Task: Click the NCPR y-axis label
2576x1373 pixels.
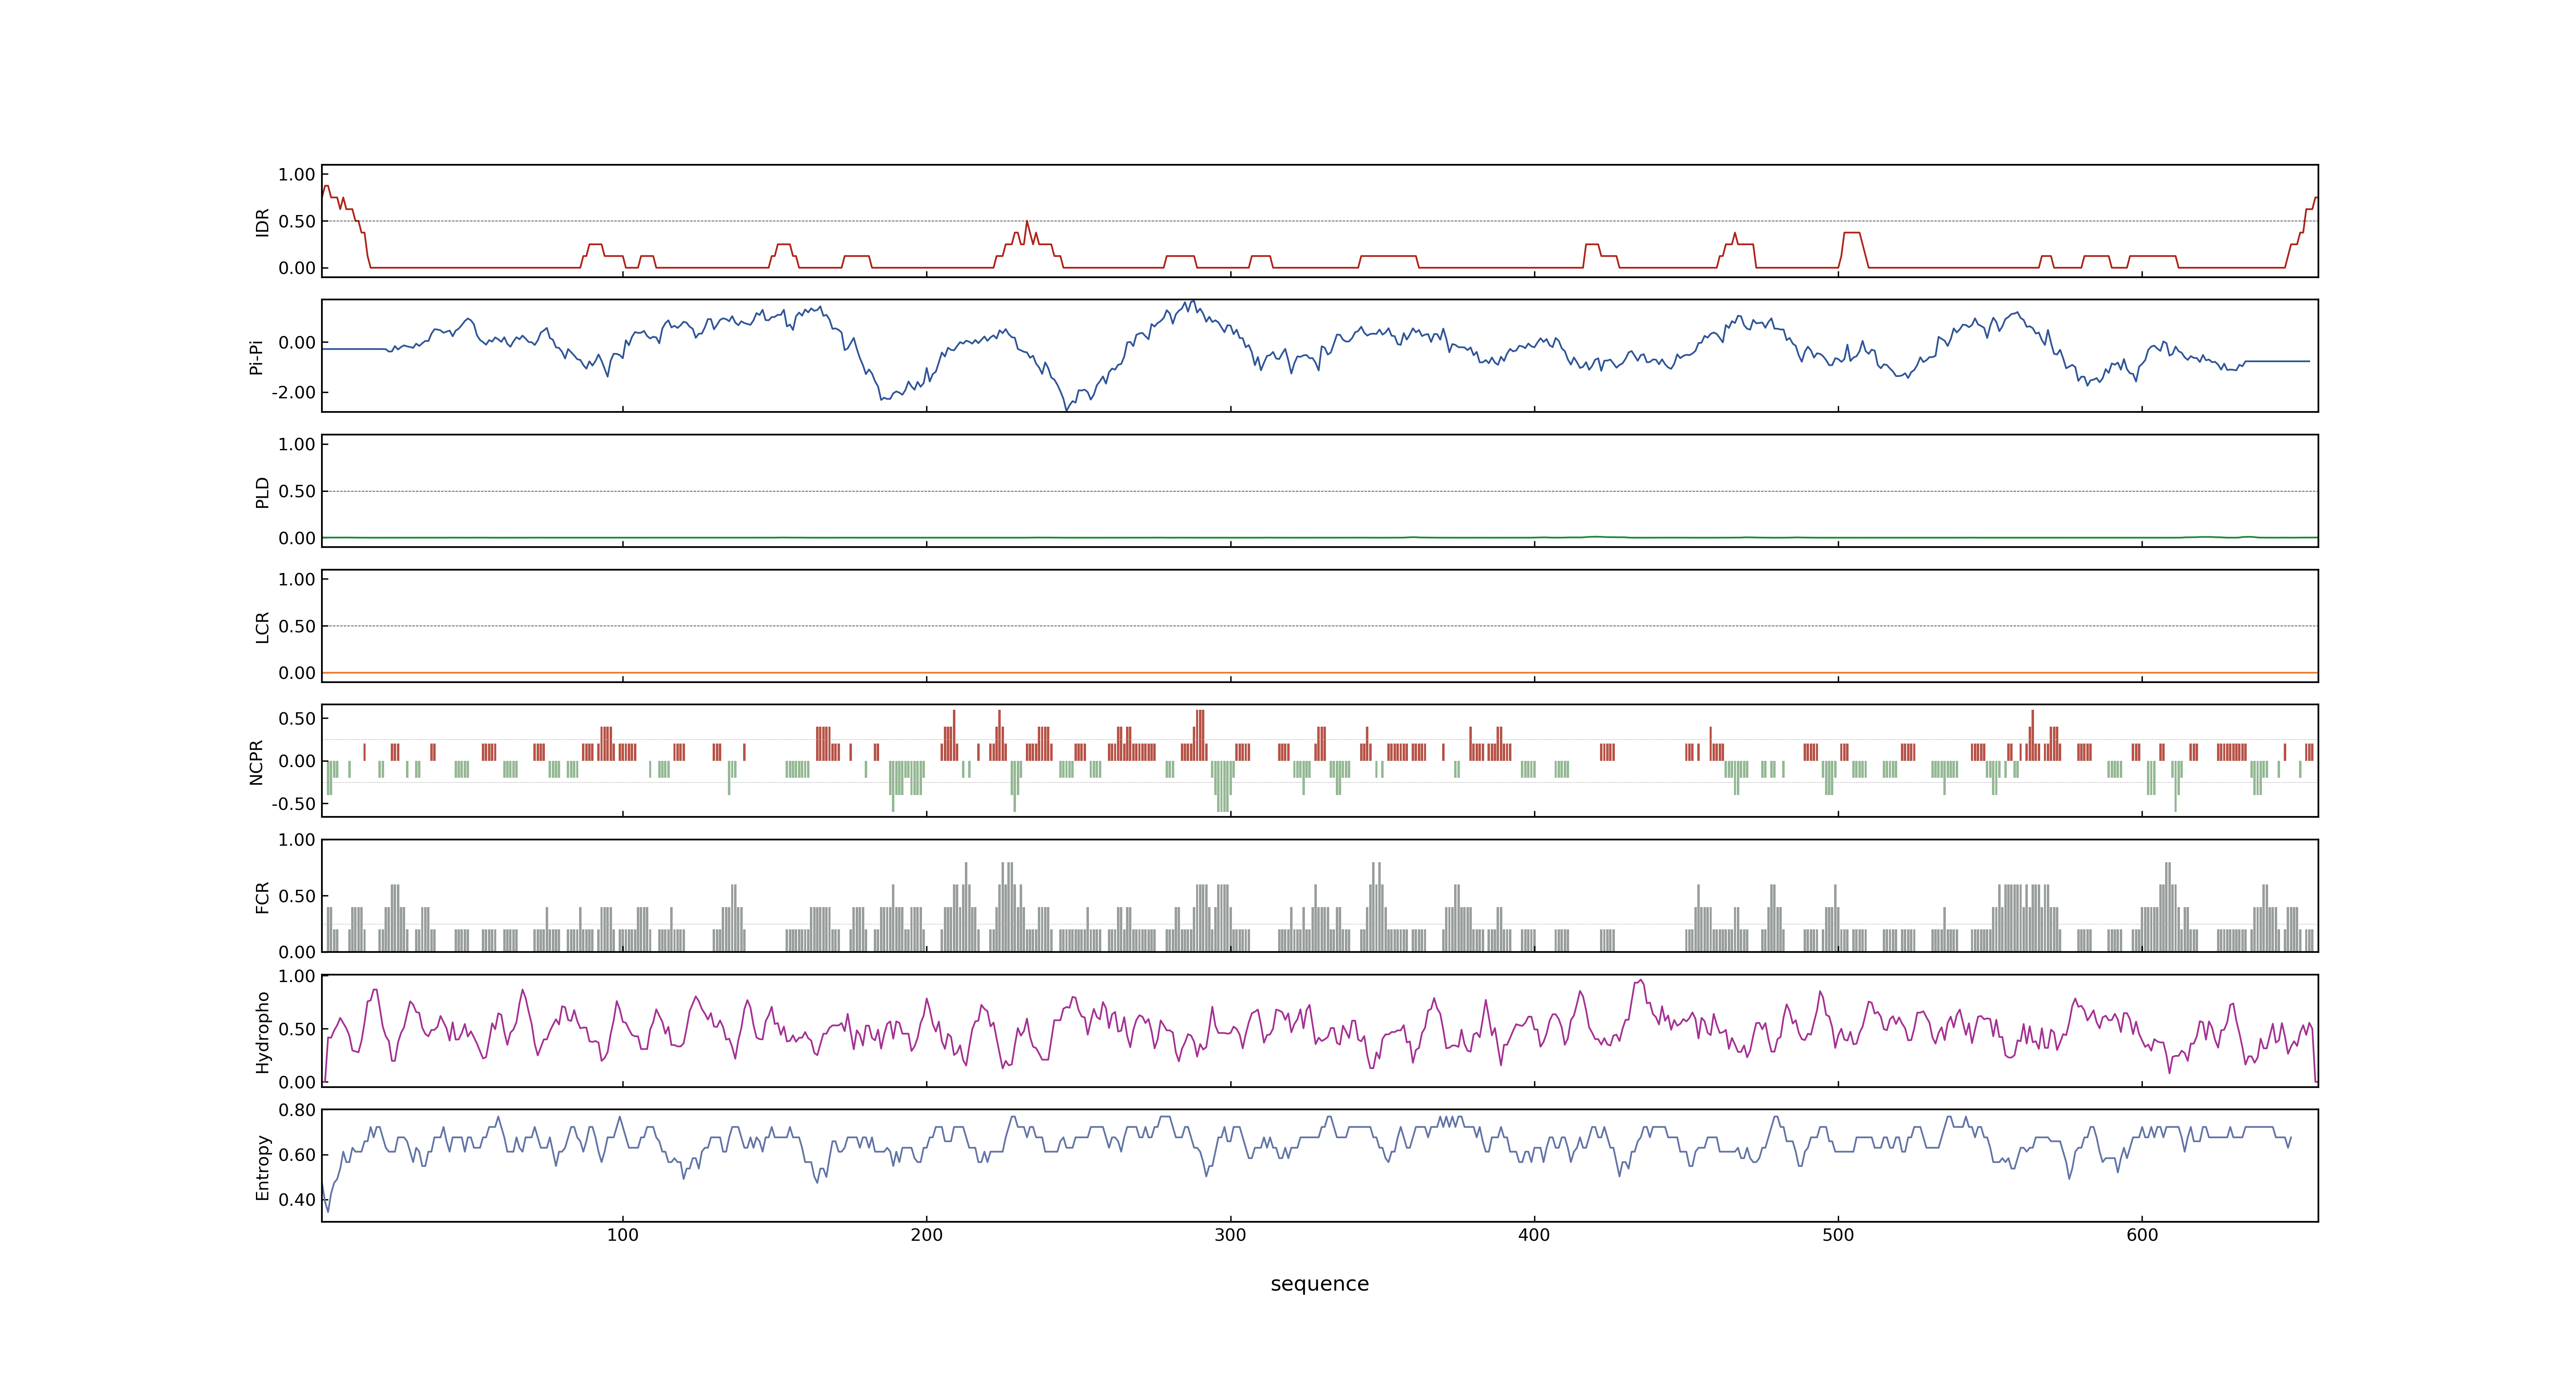Action: 256,763
